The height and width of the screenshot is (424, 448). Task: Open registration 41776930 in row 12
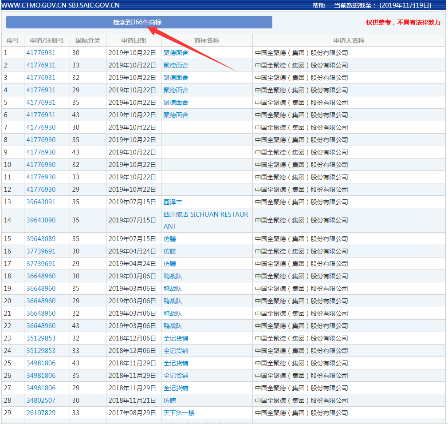point(41,190)
